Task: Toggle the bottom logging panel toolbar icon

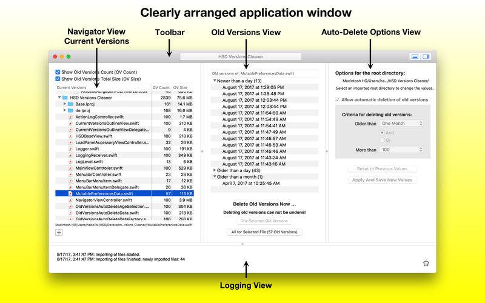Action: point(415,56)
